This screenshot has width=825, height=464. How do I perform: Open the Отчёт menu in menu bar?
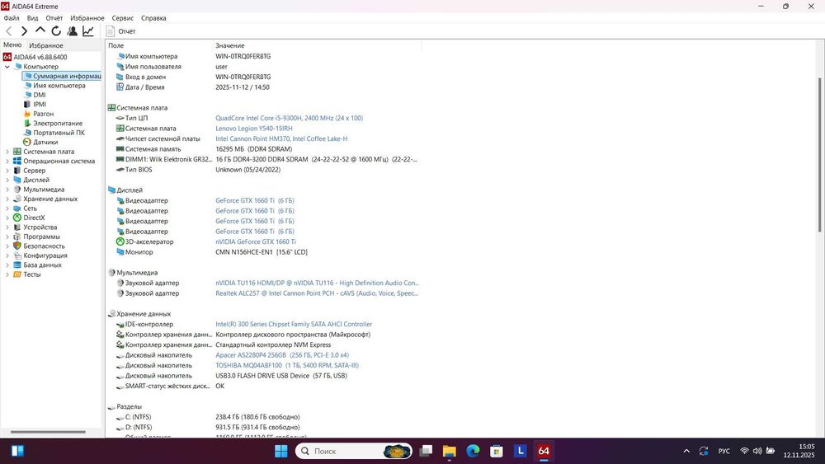coord(54,18)
